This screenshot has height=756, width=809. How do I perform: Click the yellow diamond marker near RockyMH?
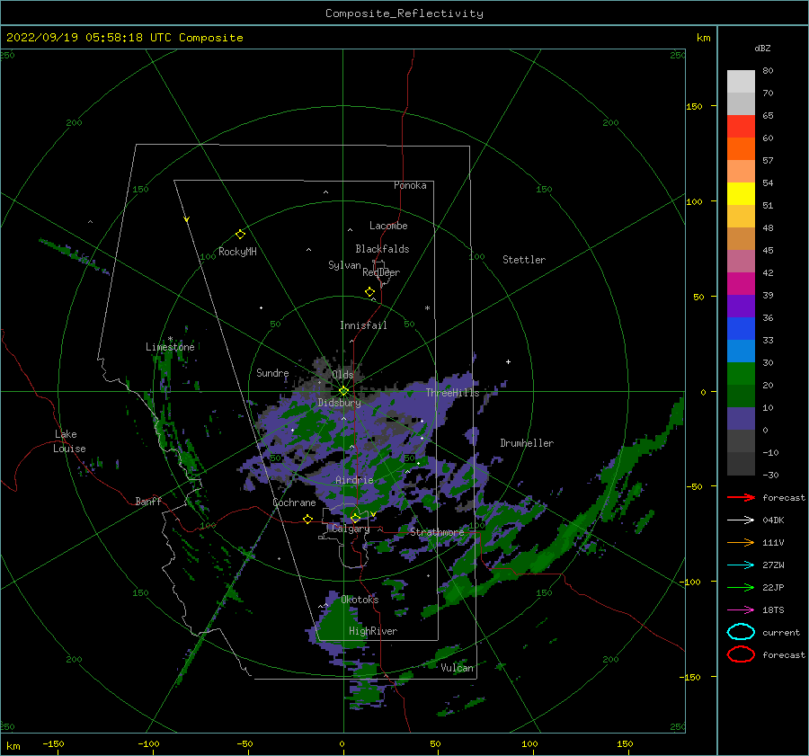point(240,235)
